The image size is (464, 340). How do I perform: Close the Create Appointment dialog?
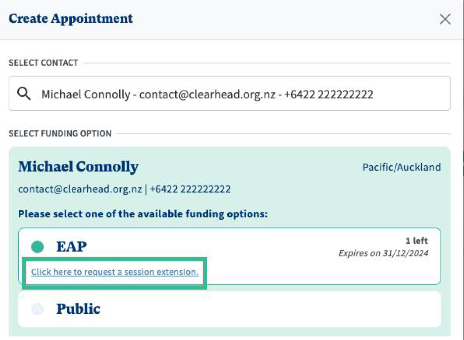click(x=445, y=19)
